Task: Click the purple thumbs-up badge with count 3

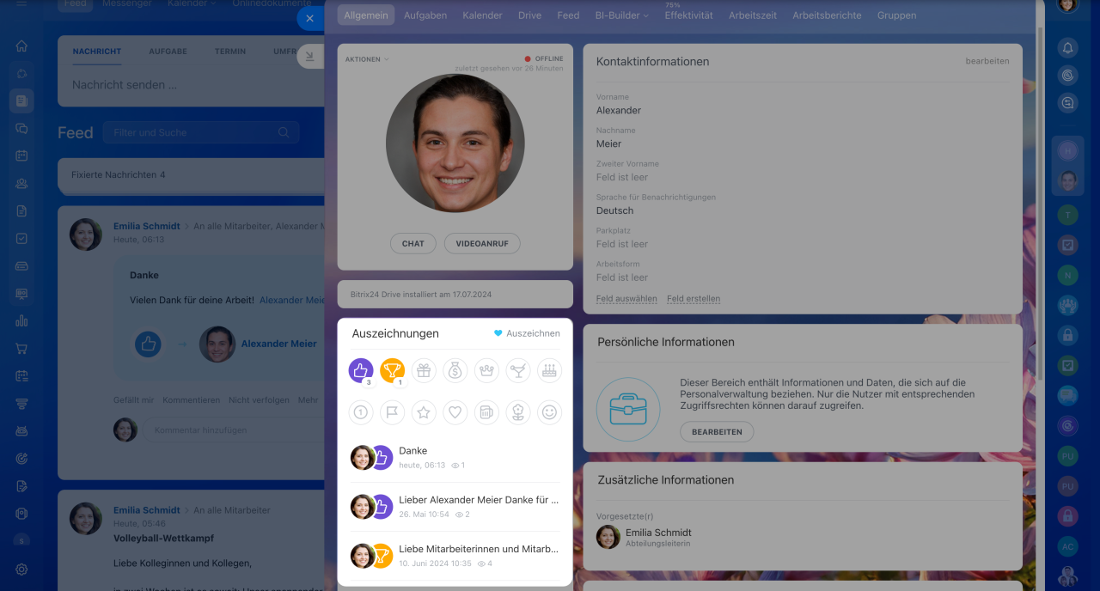Action: (361, 370)
